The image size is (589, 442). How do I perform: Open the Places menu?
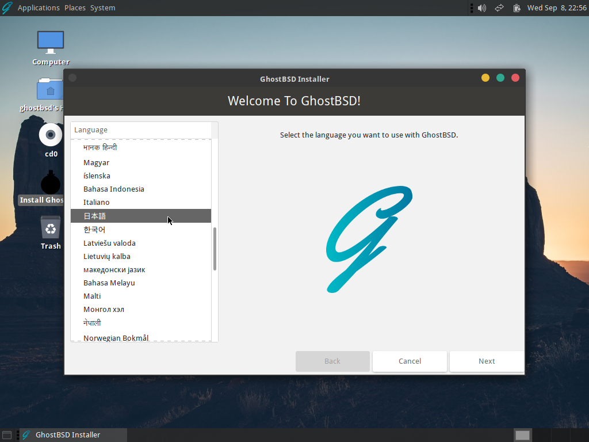[x=75, y=8]
